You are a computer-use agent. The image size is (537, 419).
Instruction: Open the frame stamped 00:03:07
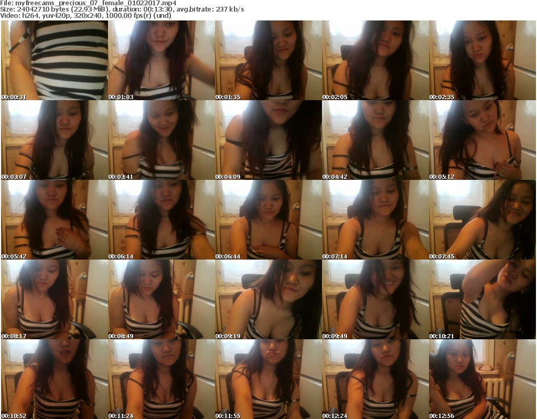click(x=55, y=140)
